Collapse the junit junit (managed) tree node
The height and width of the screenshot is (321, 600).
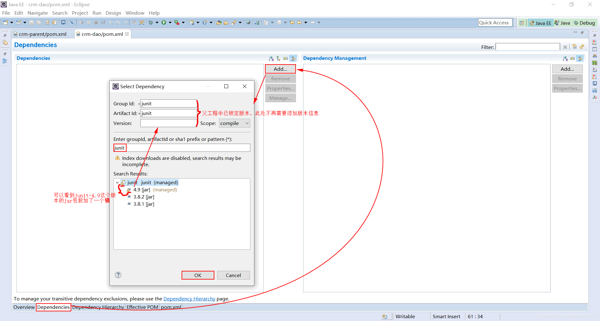point(117,183)
